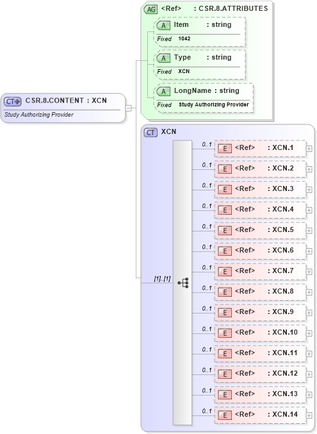Select the ': CSR.8.ATTRIBUTES' reference label
The image size is (317, 434).
coord(231,8)
